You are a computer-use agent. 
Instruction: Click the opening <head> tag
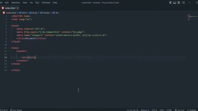coord(15,26)
